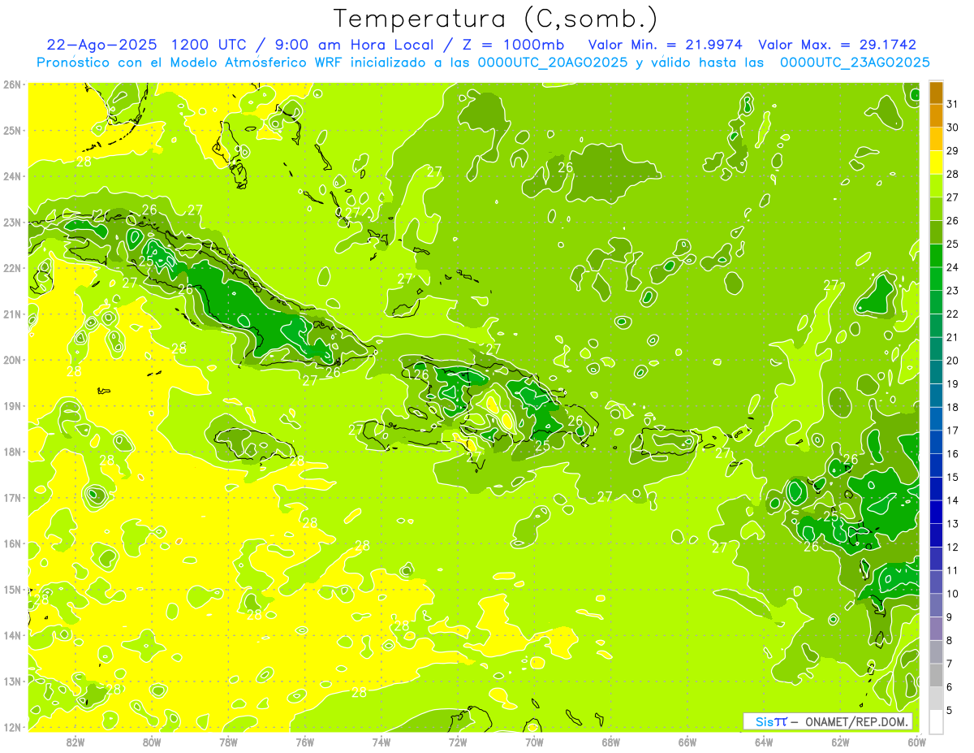Viewport: 974px width, 753px height.
Task: Click the 82W longitude axis label
Action: (x=75, y=742)
